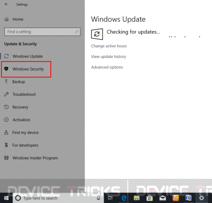Launch Microsoft Edge from the taskbar
Screen dimensions: 212x203
[124, 198]
